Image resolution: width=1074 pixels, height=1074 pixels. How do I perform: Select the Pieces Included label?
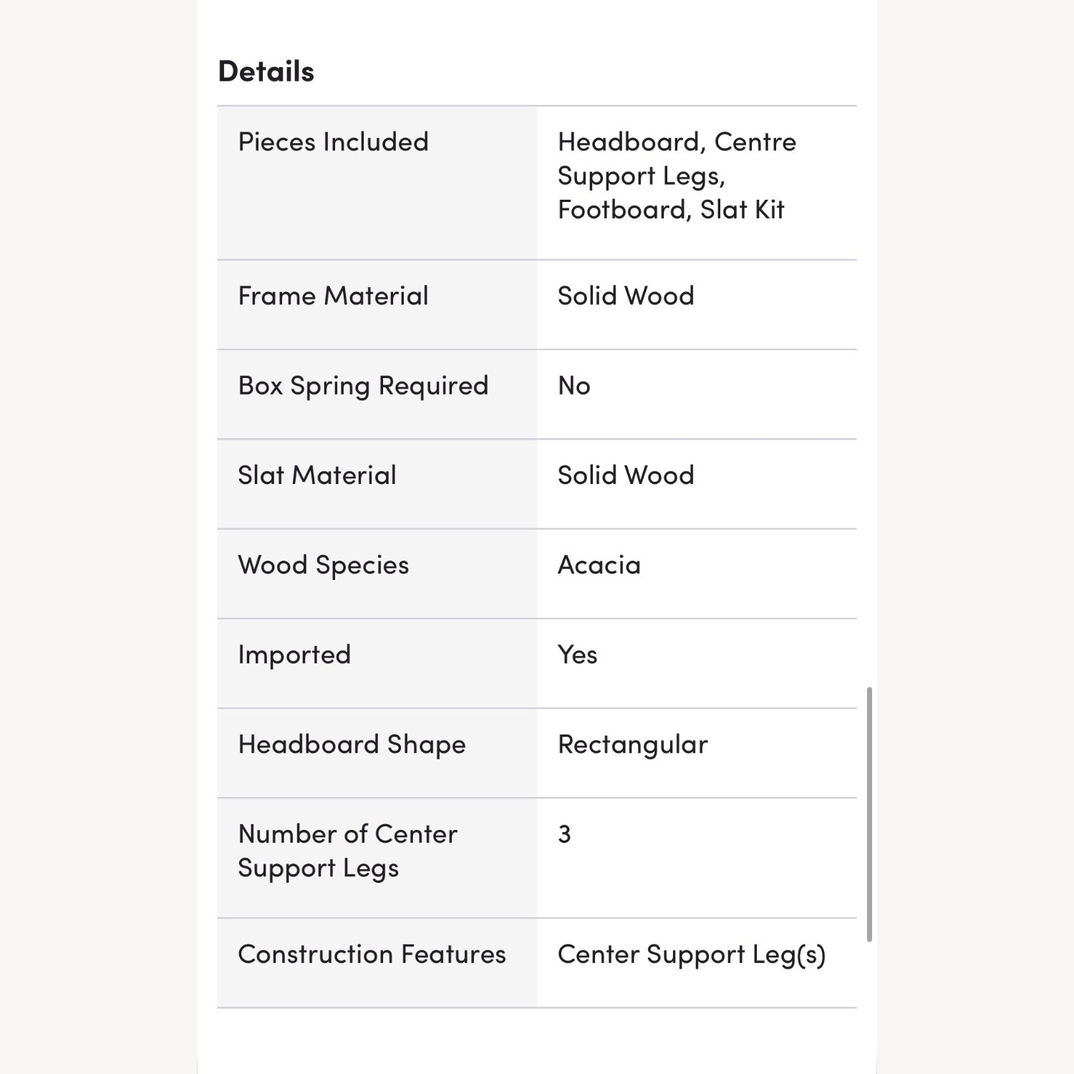[x=333, y=142]
